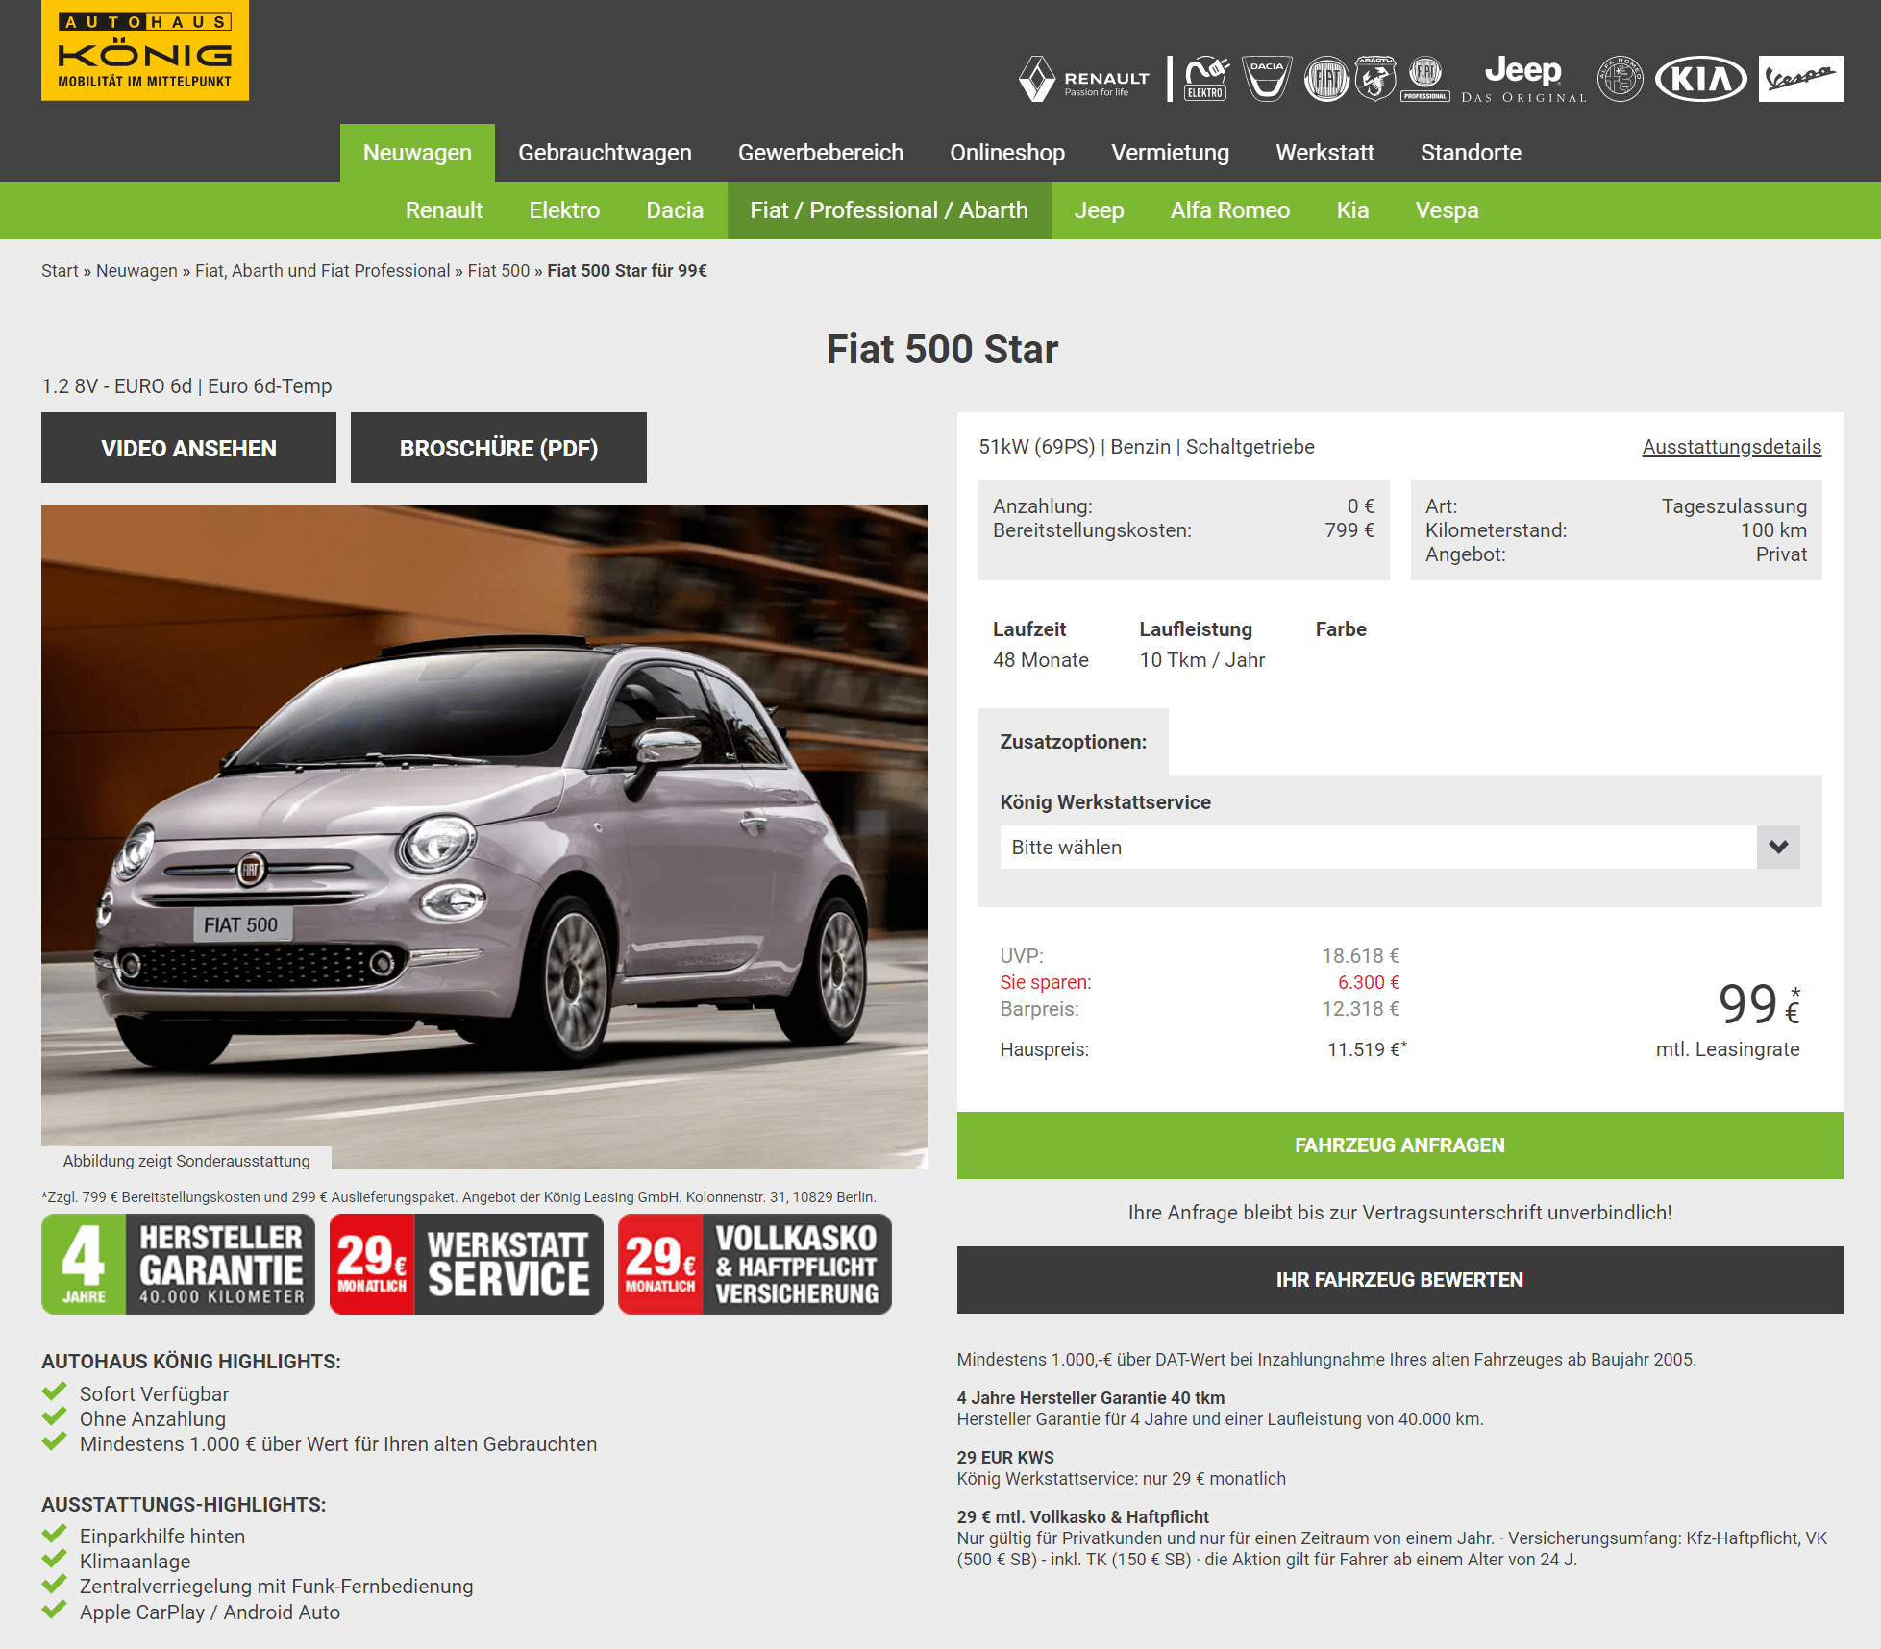This screenshot has width=1881, height=1649.
Task: Open the König Werkstattservice dropdown
Action: 1399,848
